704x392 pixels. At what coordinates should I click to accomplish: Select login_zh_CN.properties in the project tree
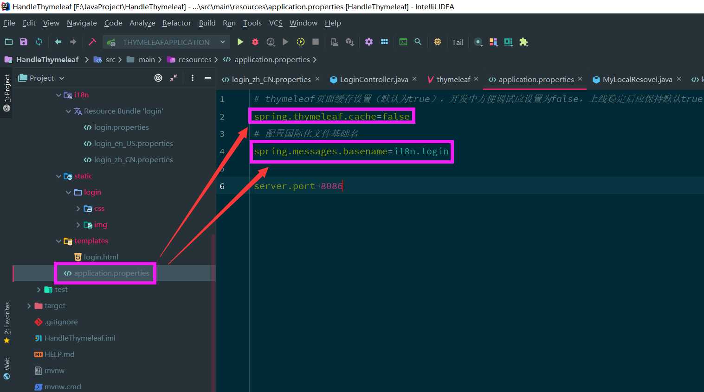(133, 160)
